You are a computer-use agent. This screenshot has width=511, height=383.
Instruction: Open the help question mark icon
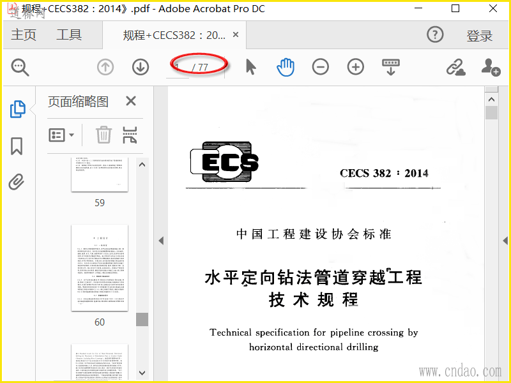435,34
